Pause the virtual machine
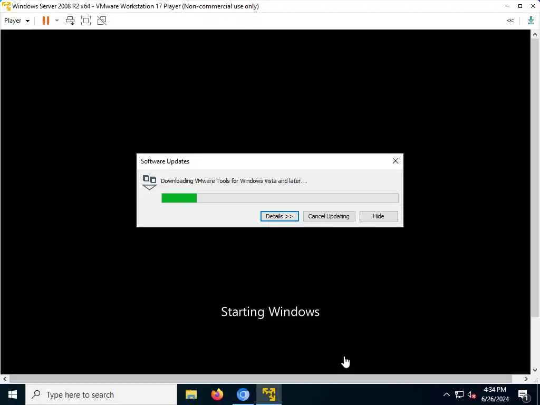The width and height of the screenshot is (540, 405). click(45, 21)
